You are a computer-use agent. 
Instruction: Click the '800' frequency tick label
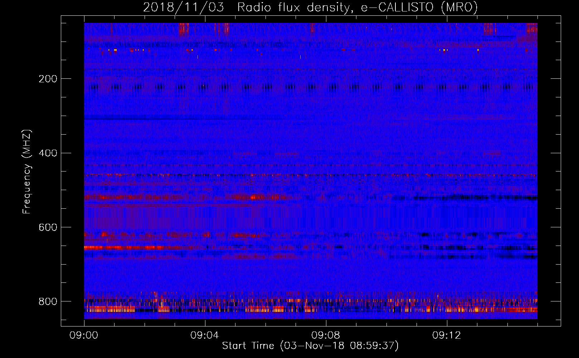pyautogui.click(x=48, y=301)
